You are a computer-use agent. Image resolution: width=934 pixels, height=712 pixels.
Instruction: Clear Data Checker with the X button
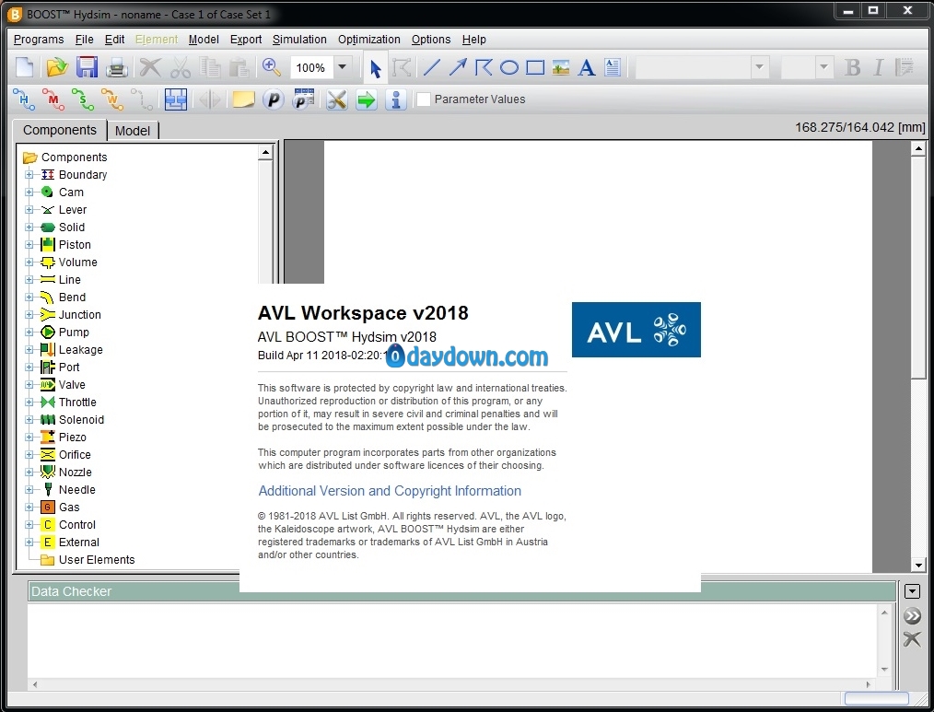(912, 639)
